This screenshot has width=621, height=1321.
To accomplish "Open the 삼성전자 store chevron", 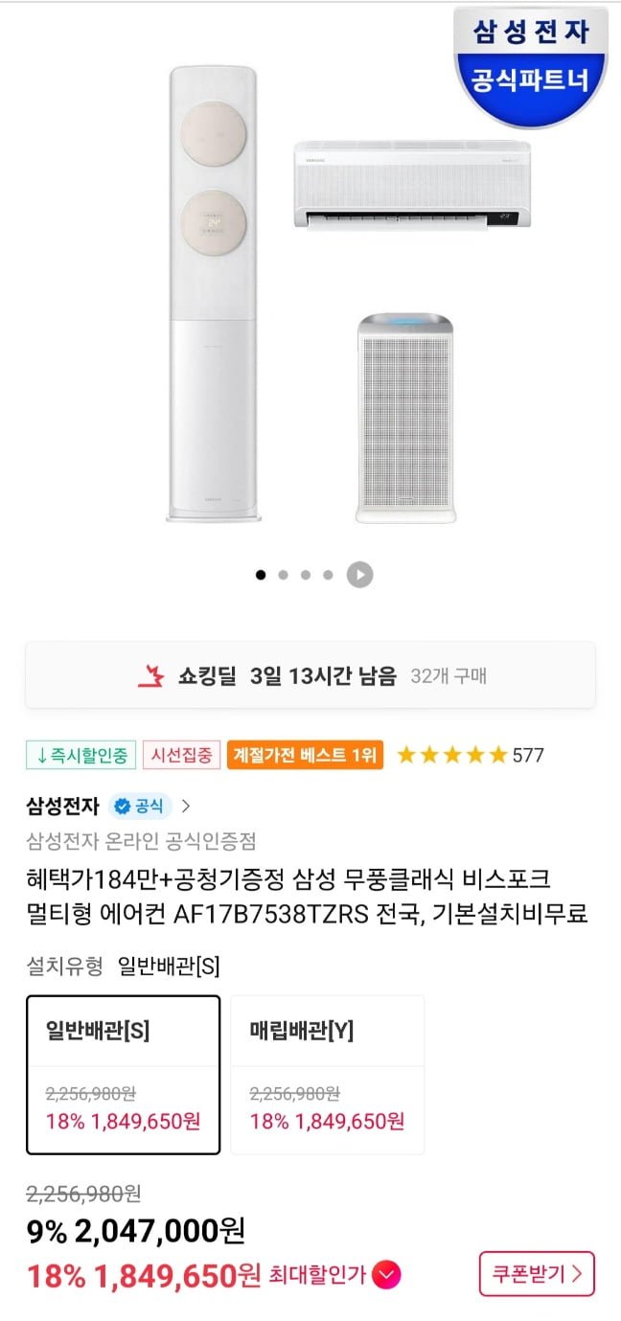I will [186, 806].
